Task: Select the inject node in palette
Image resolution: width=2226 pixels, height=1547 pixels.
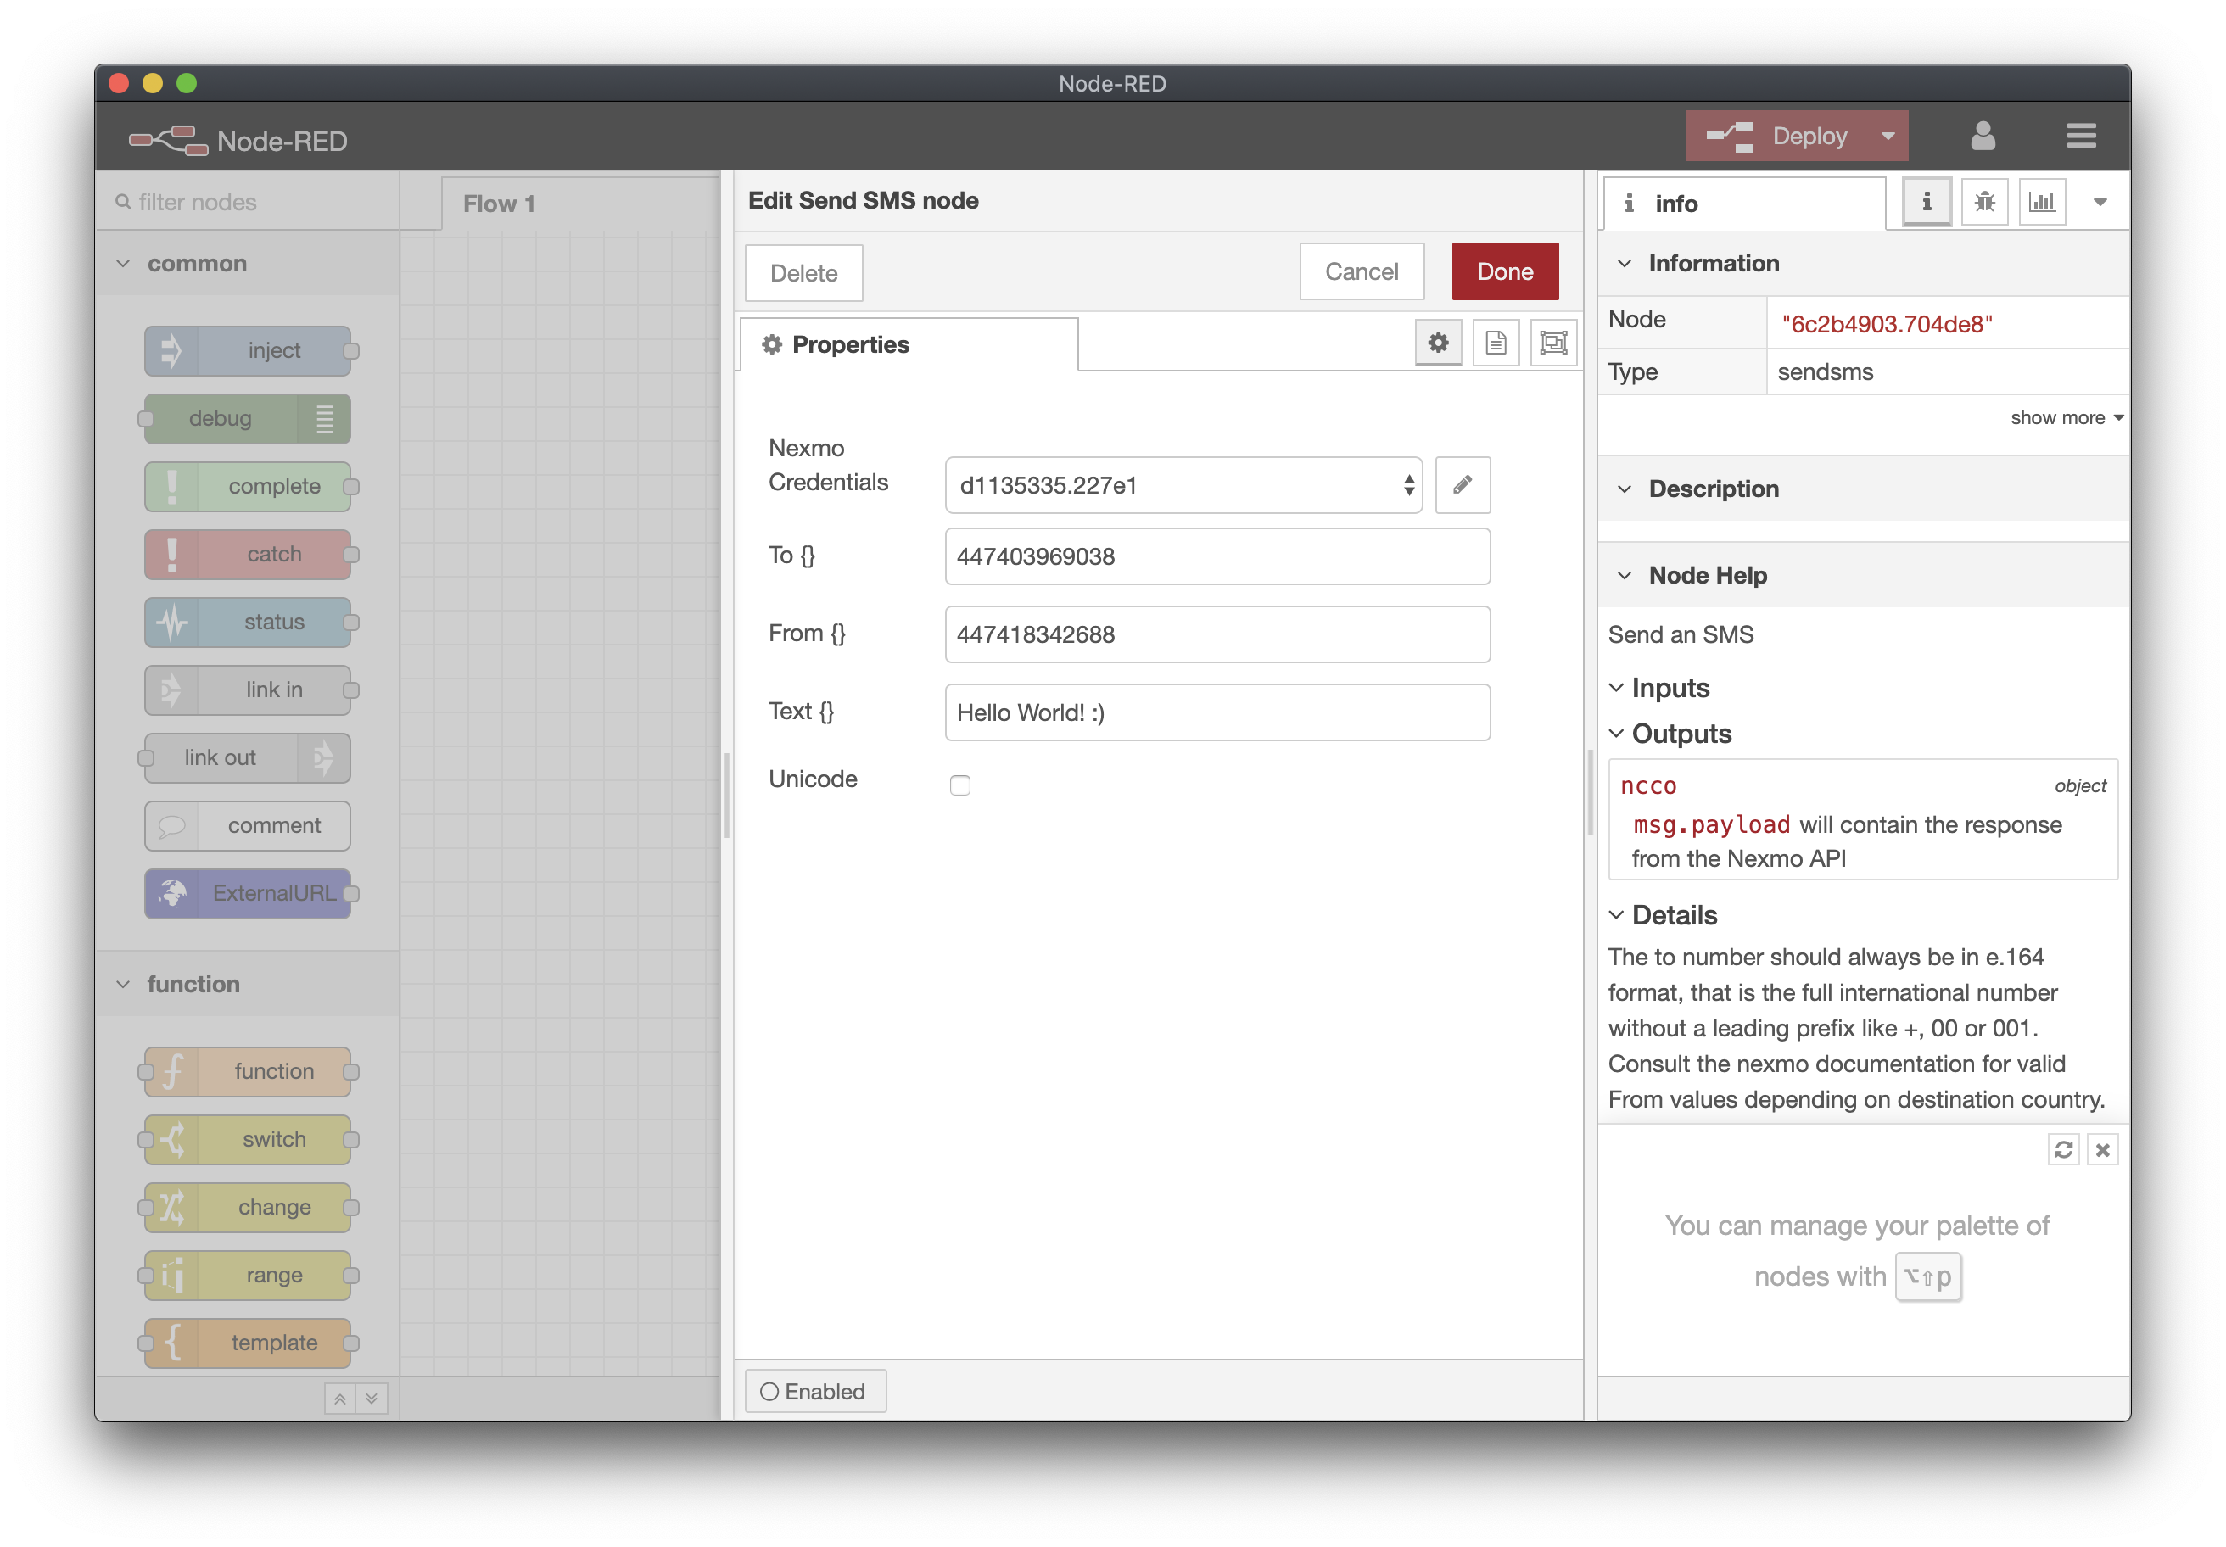Action: (249, 351)
